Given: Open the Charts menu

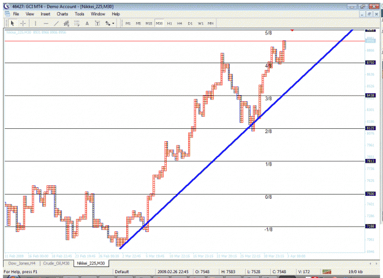Looking at the screenshot, I should tap(63, 14).
